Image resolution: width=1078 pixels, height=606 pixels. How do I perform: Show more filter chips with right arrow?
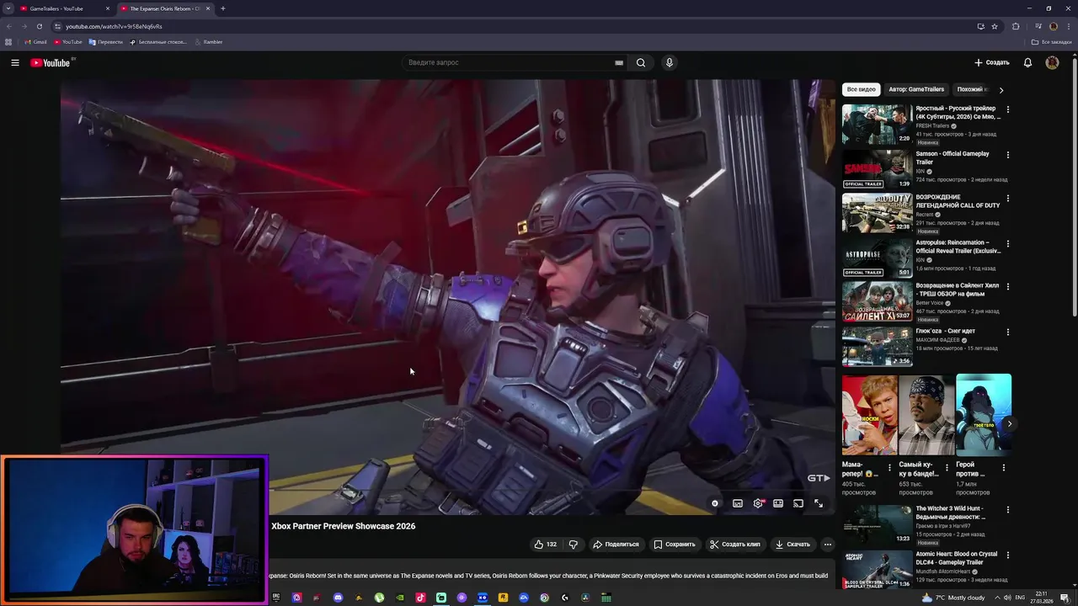pyautogui.click(x=1001, y=89)
